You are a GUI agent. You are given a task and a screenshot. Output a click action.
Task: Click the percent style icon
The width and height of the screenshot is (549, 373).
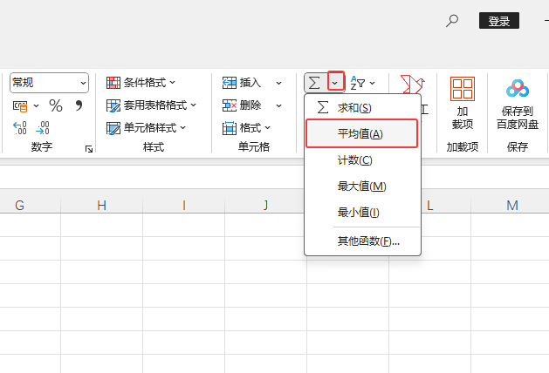tap(55, 105)
